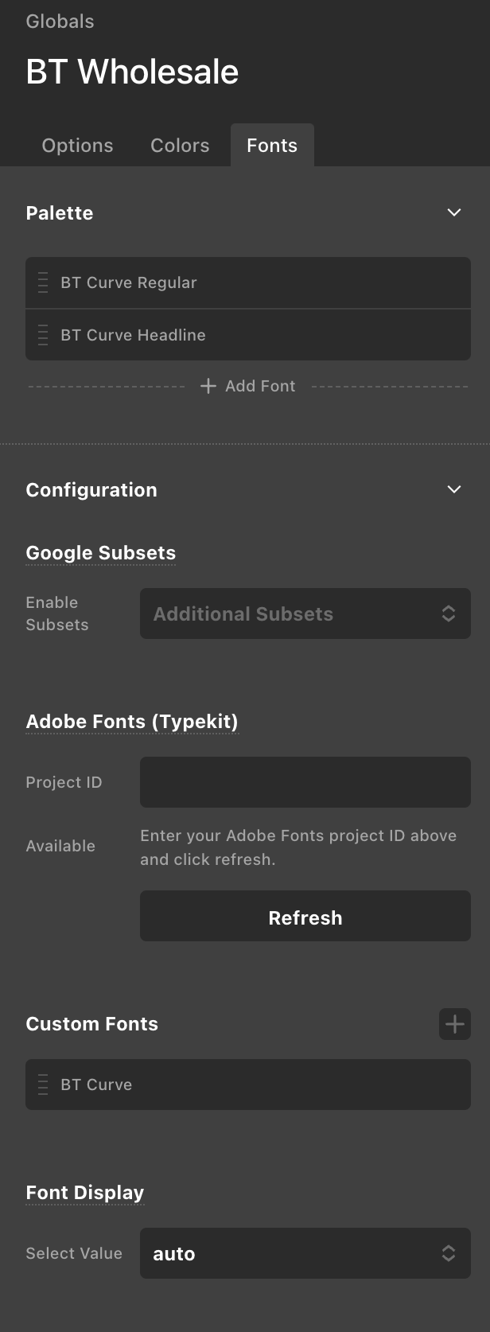Switch to the Colors tab
This screenshot has width=490, height=1332.
[x=180, y=146]
